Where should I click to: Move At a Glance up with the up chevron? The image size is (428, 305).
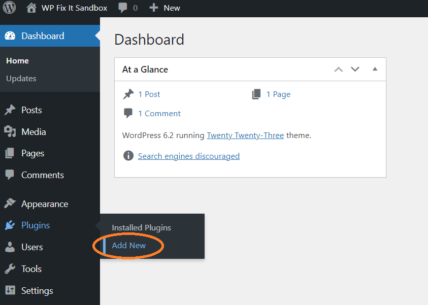[338, 69]
